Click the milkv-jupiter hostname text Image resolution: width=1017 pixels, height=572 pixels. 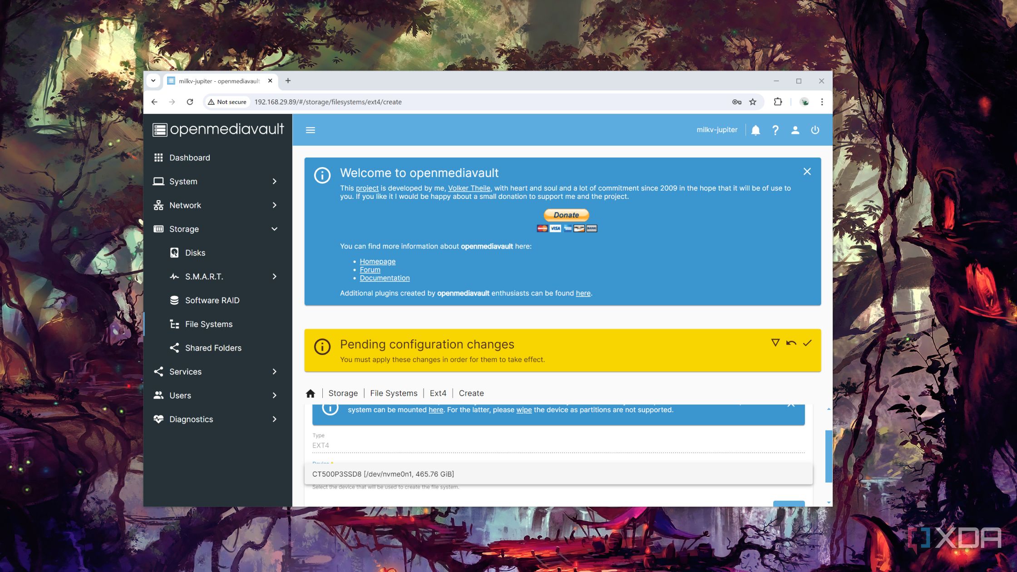(x=717, y=130)
